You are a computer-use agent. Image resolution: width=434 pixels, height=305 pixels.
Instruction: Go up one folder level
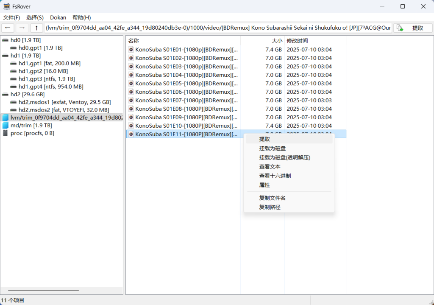click(x=36, y=28)
